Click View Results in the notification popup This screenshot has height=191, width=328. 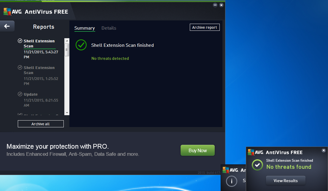(286, 181)
